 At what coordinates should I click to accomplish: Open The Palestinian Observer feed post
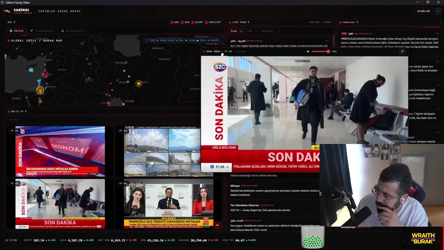pos(274,208)
